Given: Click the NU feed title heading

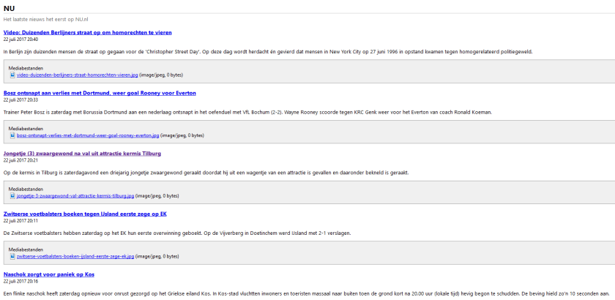Looking at the screenshot, I should tap(9, 8).
